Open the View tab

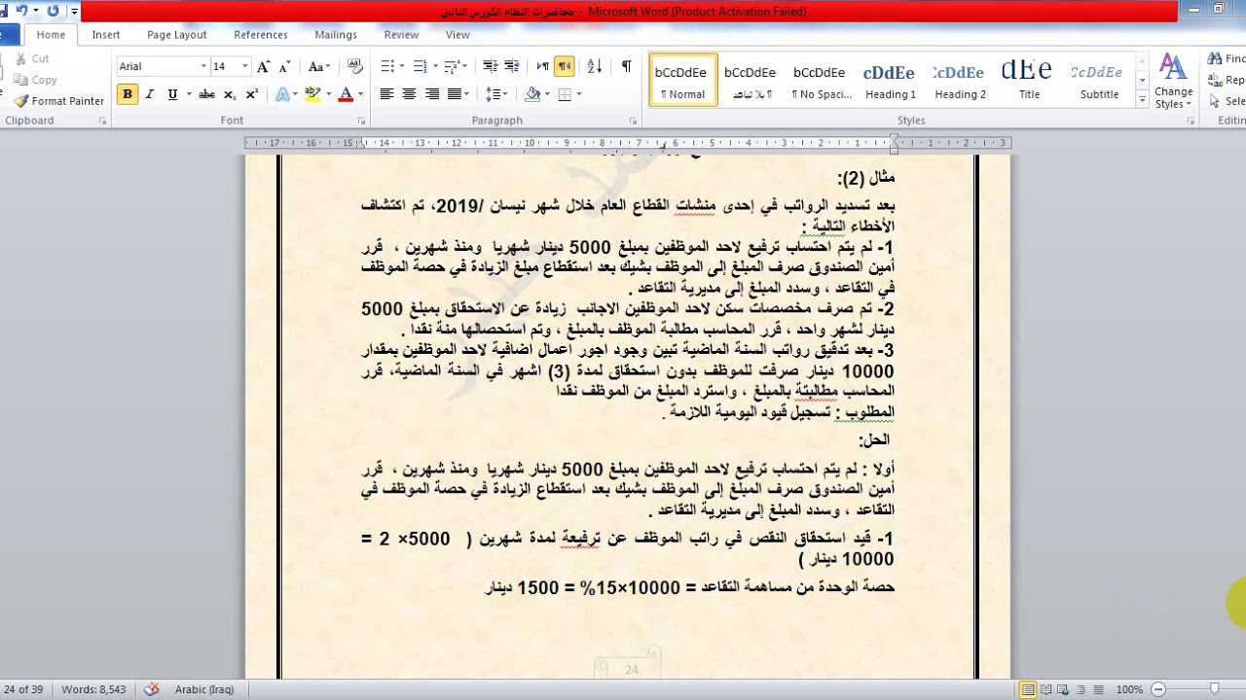(458, 35)
